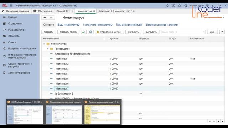Clear the search field with X
The width and height of the screenshot is (228, 128).
click(203, 32)
